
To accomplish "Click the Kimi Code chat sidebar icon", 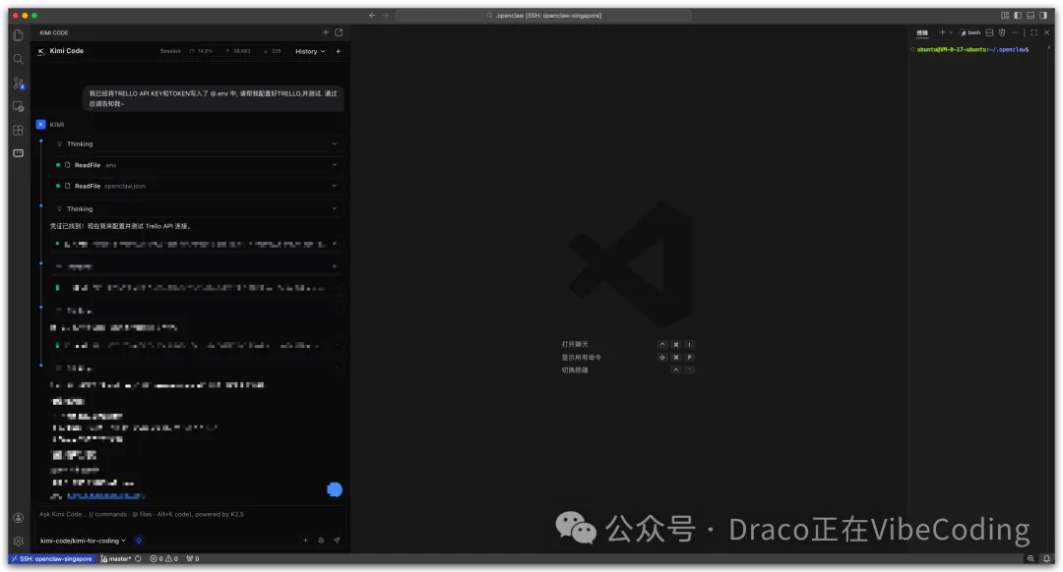I will 18,153.
